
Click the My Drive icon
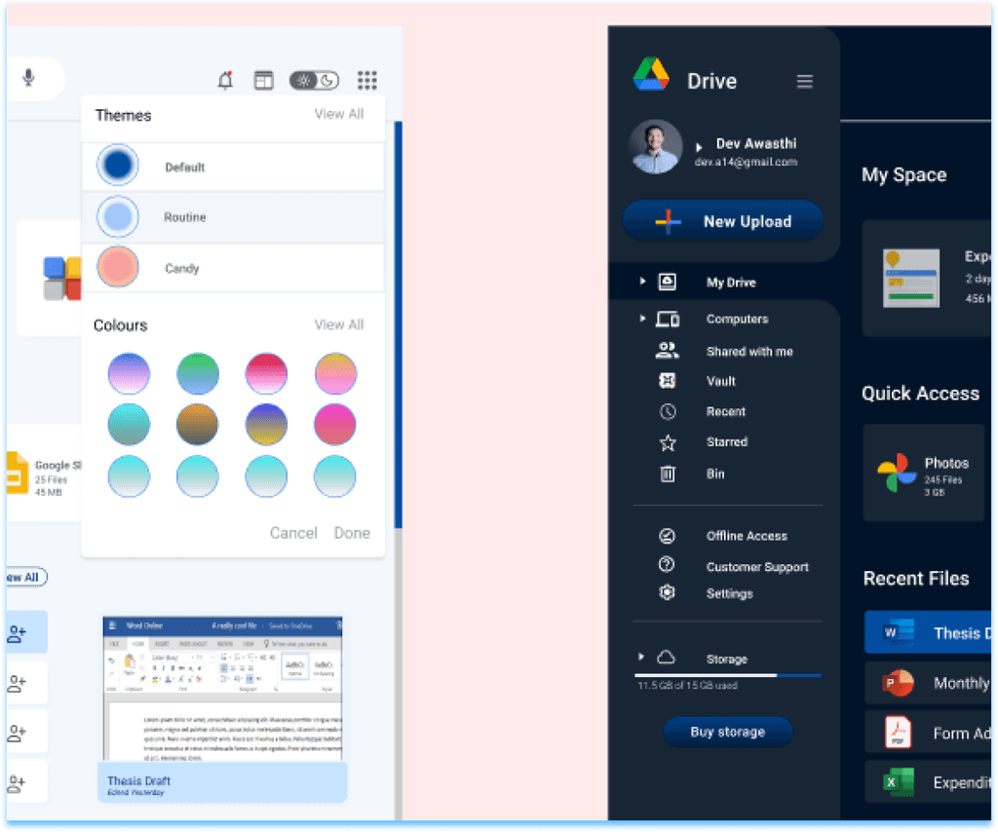(x=667, y=282)
